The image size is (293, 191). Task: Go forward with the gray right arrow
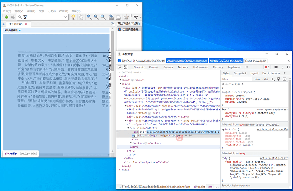(13, 17)
